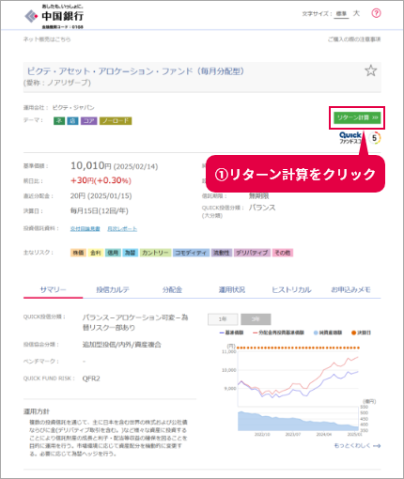Click the カントリー risk tag
The image size is (404, 479).
tap(155, 253)
